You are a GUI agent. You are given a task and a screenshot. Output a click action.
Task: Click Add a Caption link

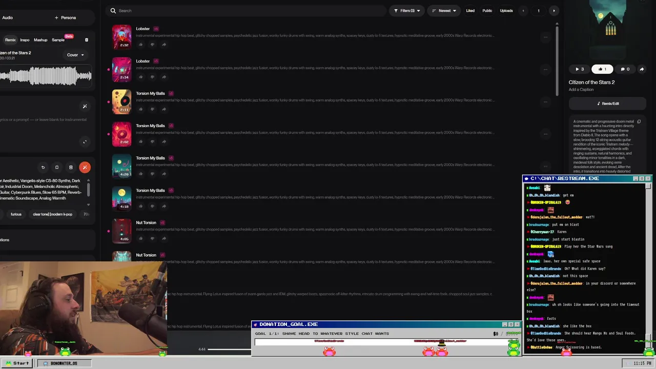coord(581,90)
